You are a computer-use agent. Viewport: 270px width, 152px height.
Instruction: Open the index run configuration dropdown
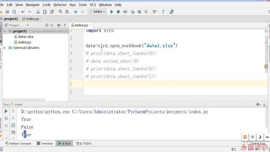pos(97,12)
